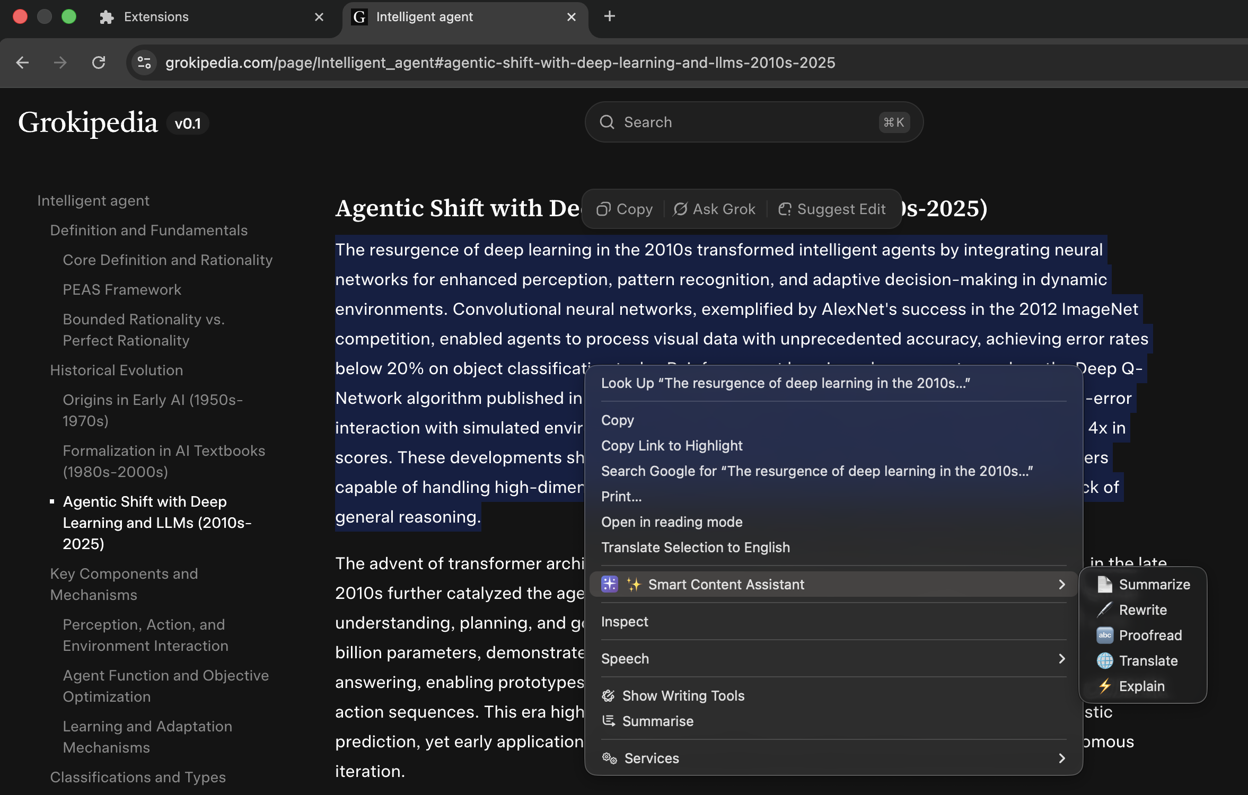Select the Rewrite pen icon option
Viewport: 1248px width, 795px height.
pos(1104,609)
